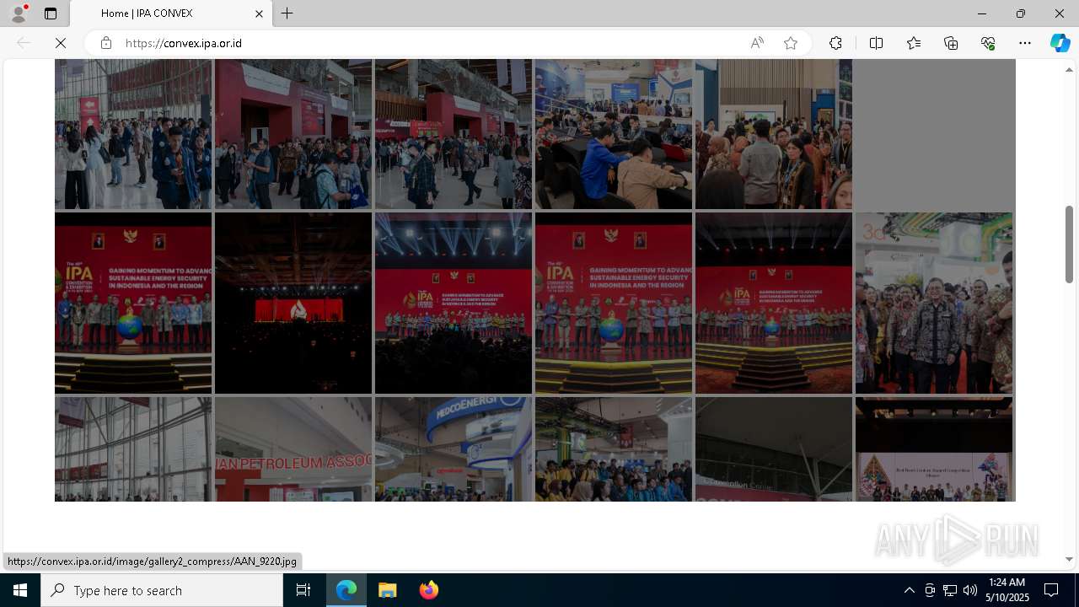The height and width of the screenshot is (607, 1079).
Task: Open dark auditorium stage thumbnail
Action: [293, 303]
